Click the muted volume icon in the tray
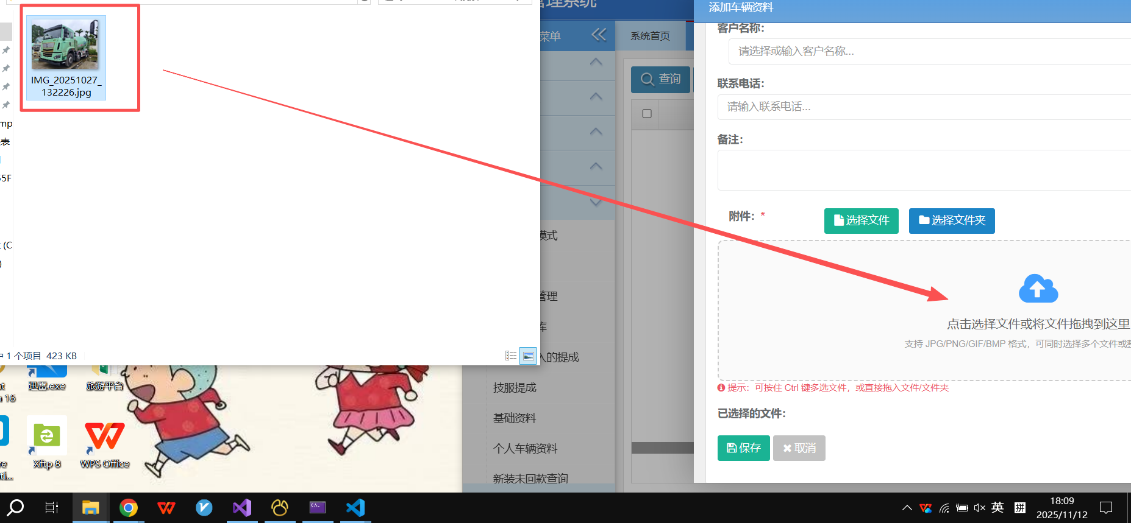1131x523 pixels. (980, 508)
